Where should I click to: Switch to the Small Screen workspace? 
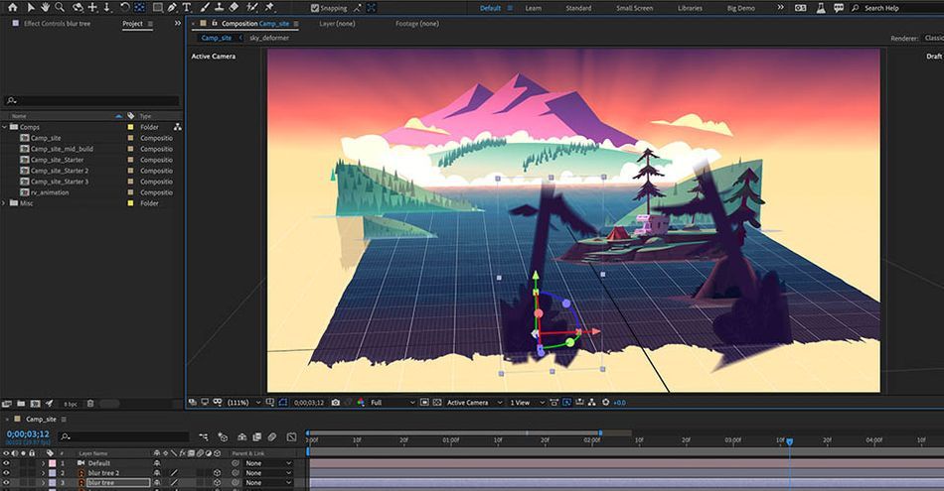click(x=634, y=8)
